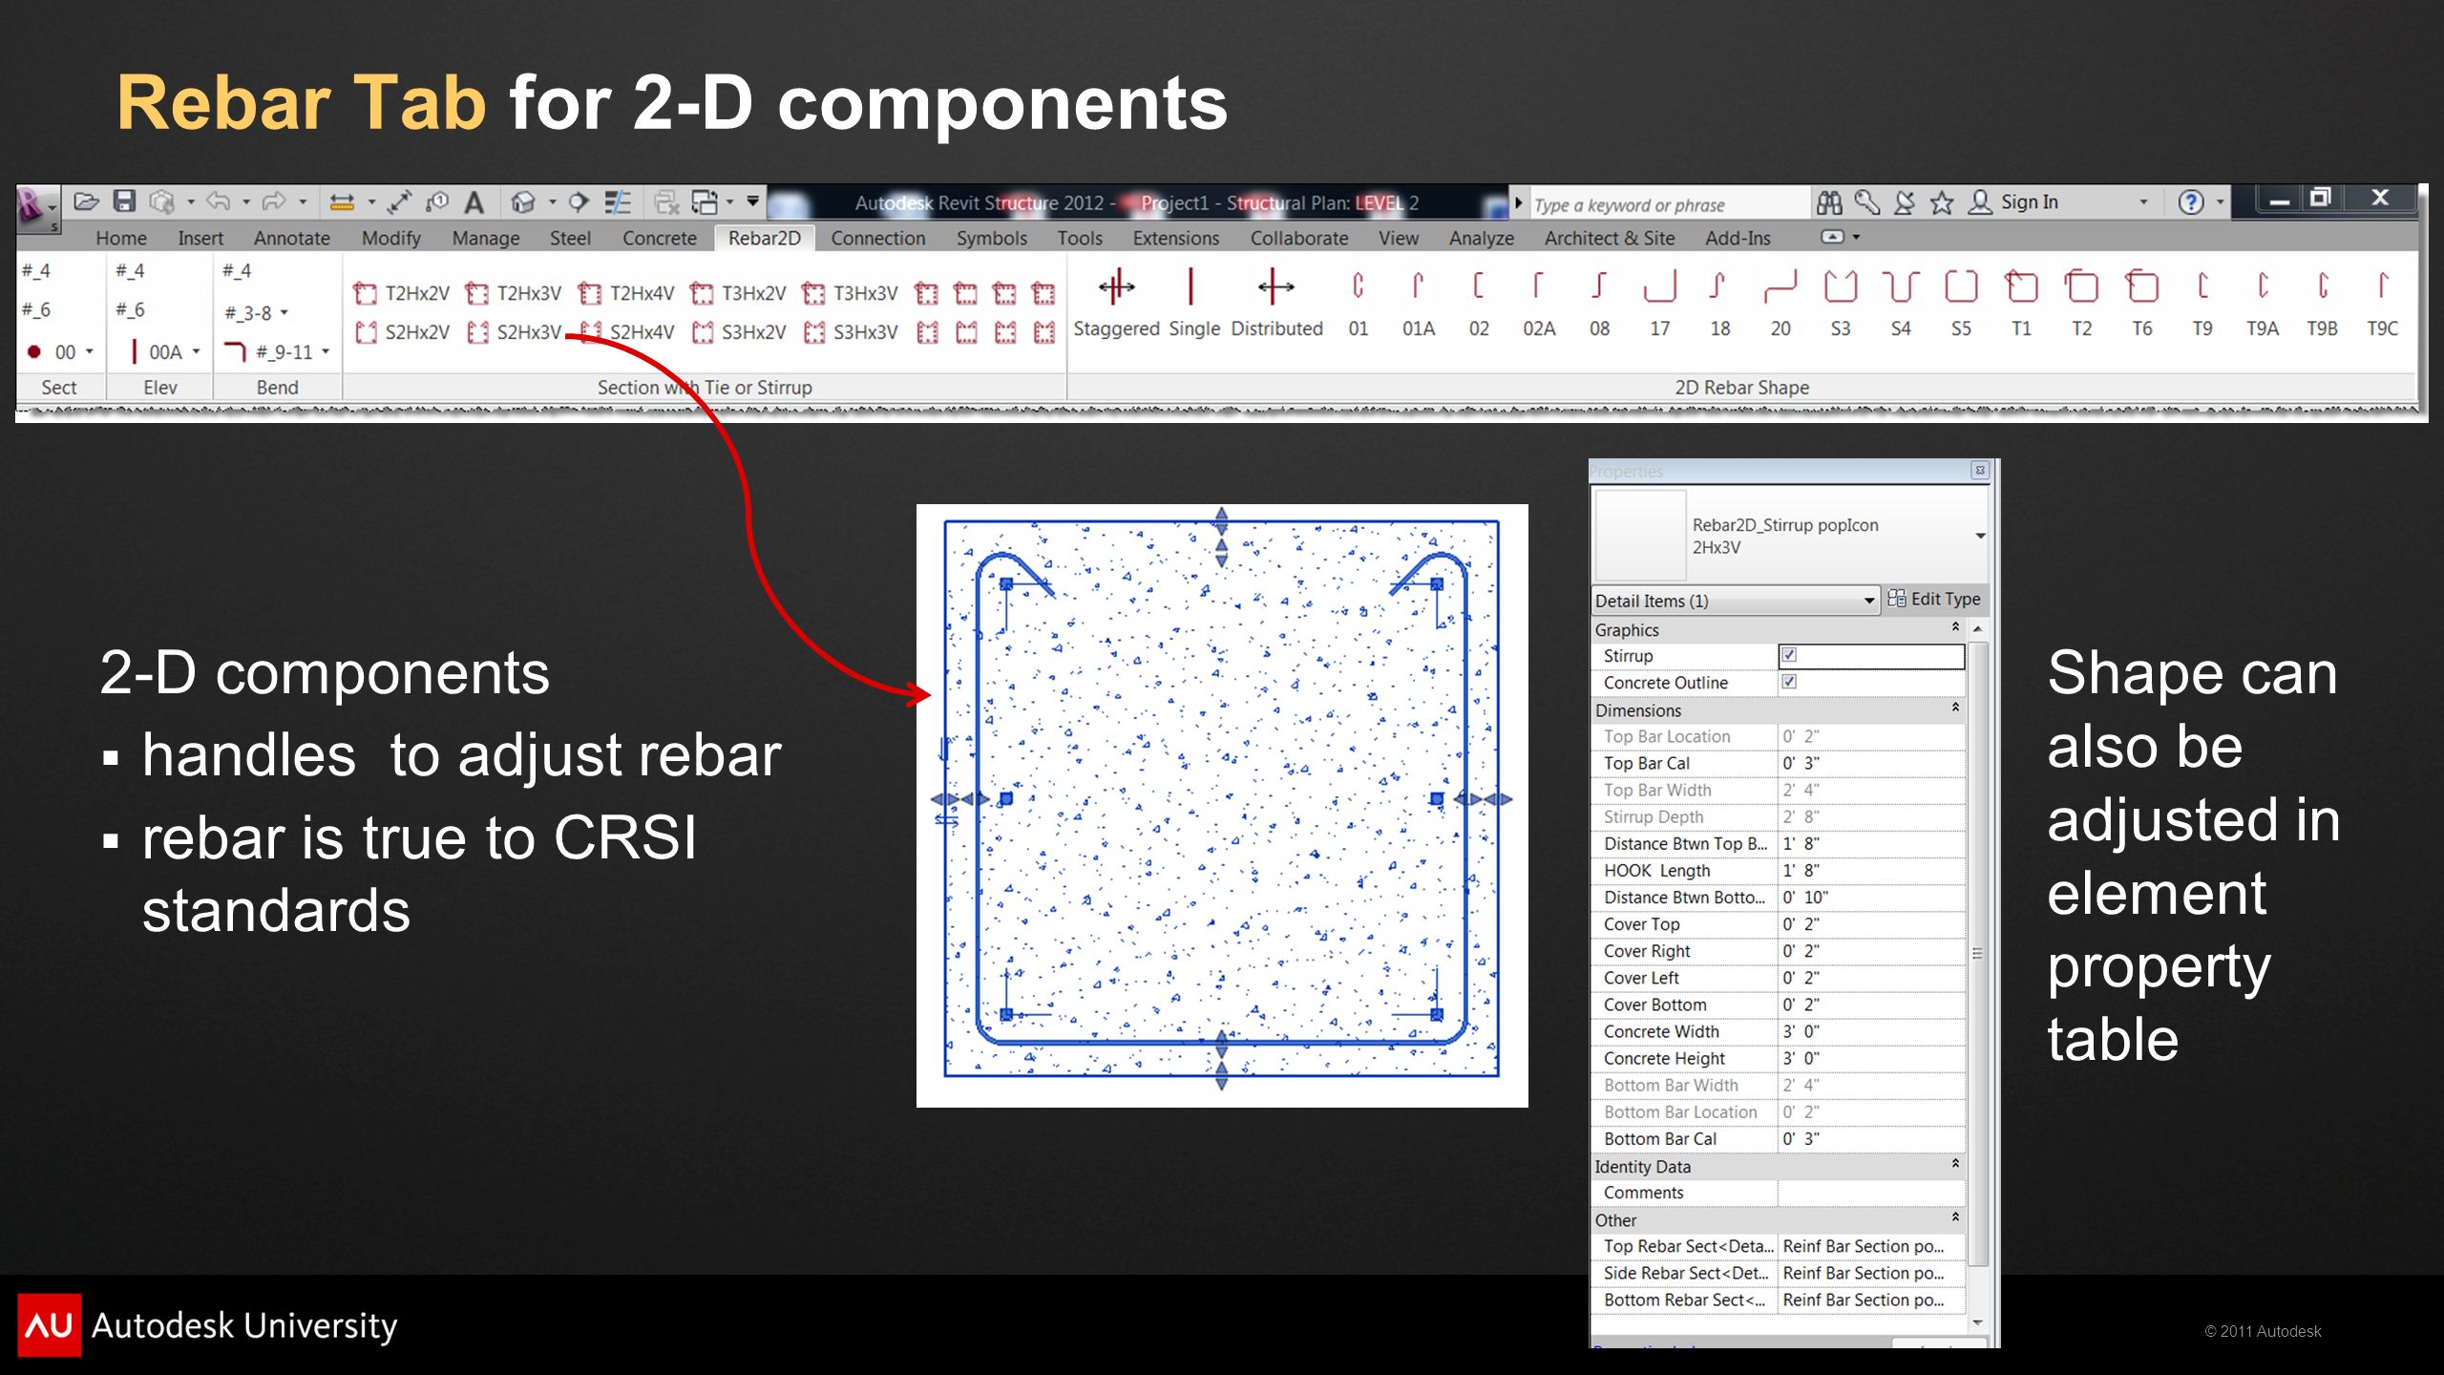Screen dimensions: 2444x1375
Task: Select tie shape T9A
Action: 2262,304
